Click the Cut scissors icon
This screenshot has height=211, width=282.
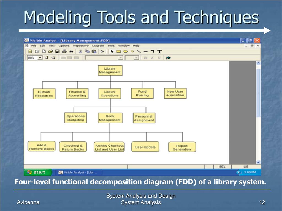click(80, 51)
